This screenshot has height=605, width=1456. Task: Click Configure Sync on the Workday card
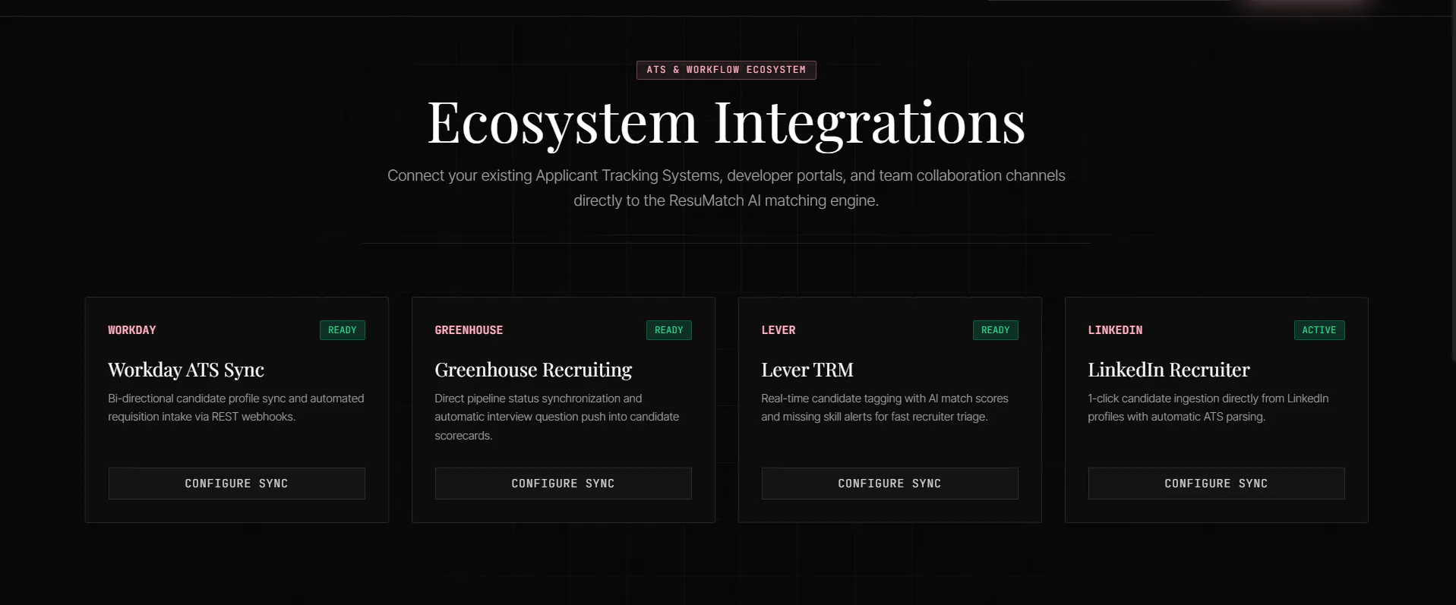pos(236,484)
